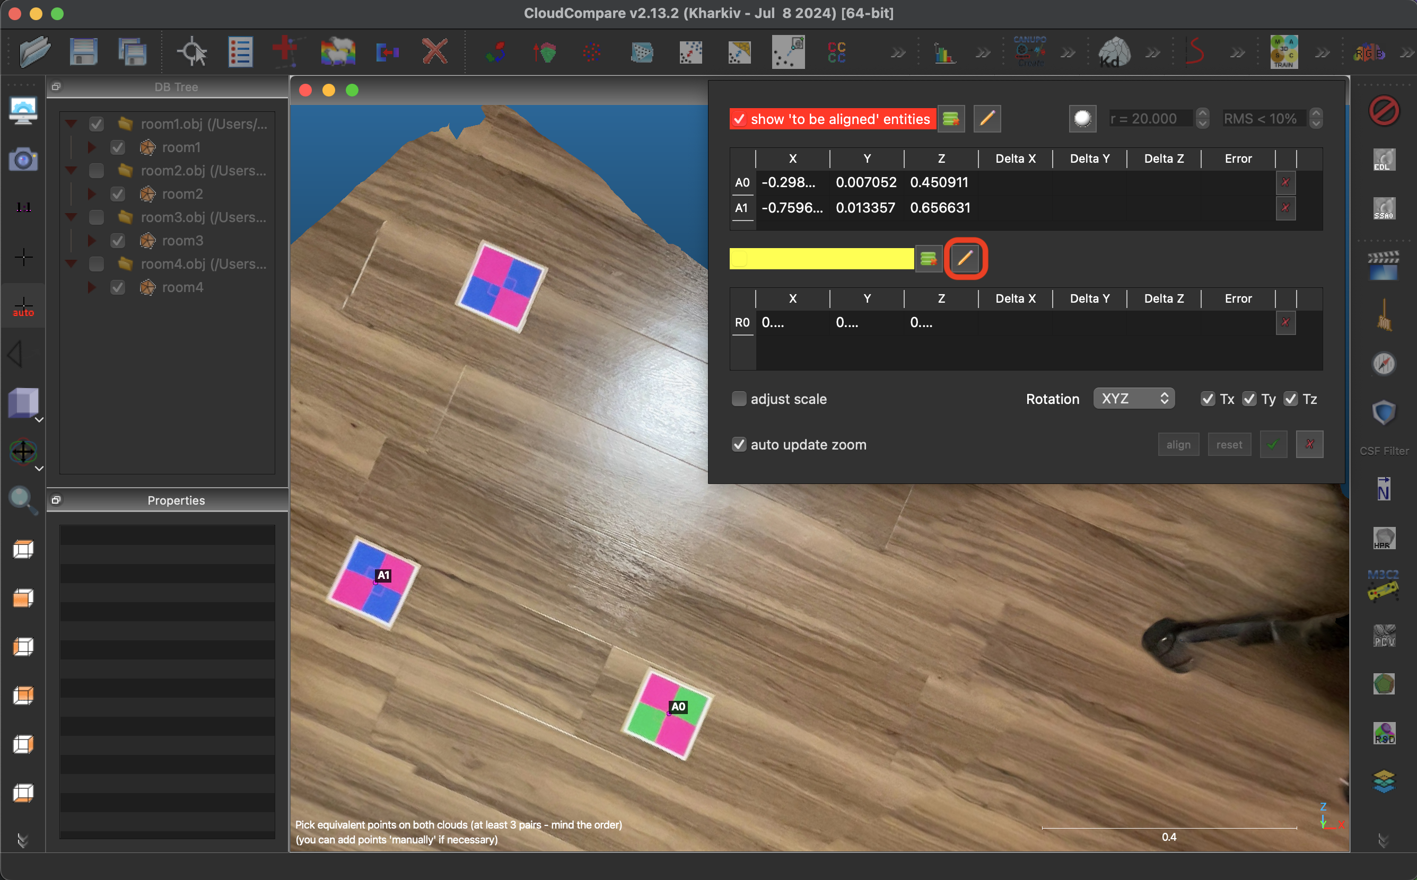Click the pencil icon next to yellow reference bar
This screenshot has width=1417, height=880.
(965, 258)
